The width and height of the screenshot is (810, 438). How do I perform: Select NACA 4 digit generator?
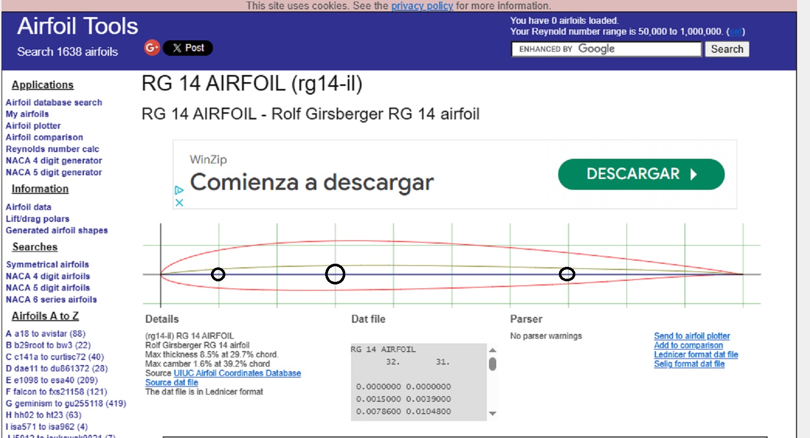click(x=54, y=161)
